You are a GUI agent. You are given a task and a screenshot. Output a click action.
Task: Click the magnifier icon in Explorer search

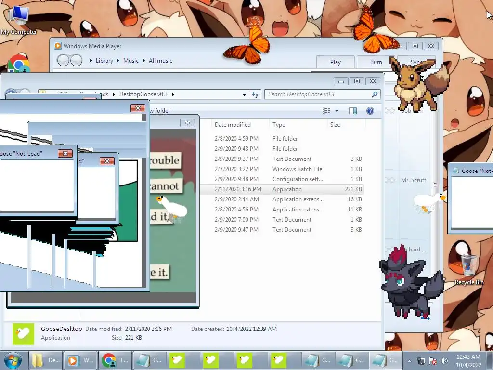pos(375,94)
